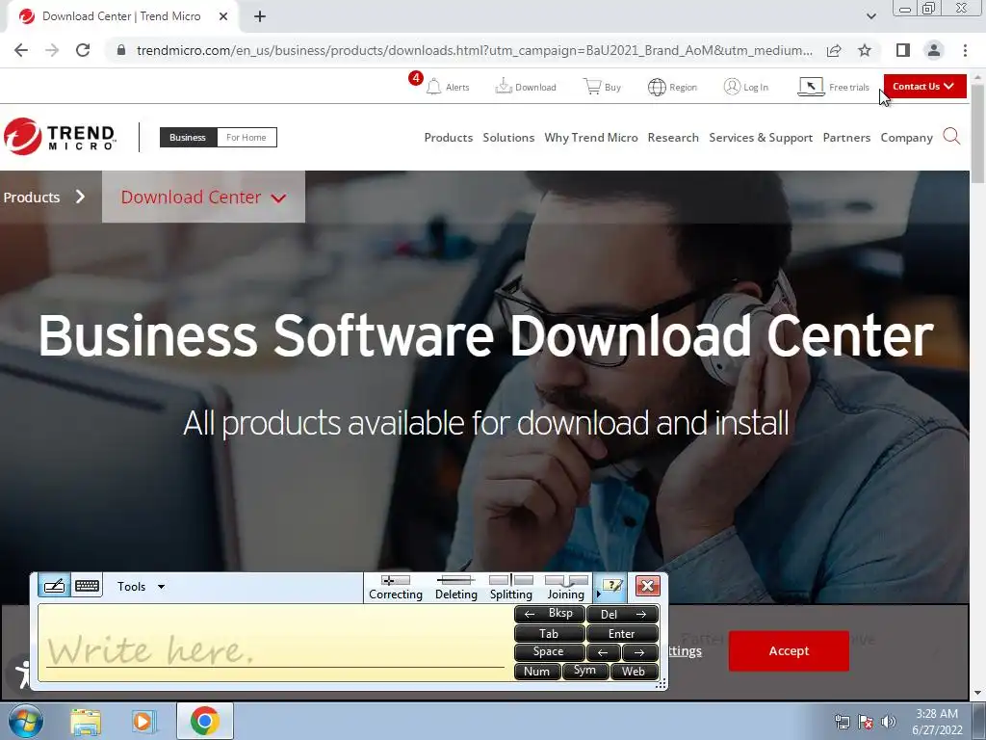Open the Web quick keys
The width and height of the screenshot is (986, 740).
(635, 671)
